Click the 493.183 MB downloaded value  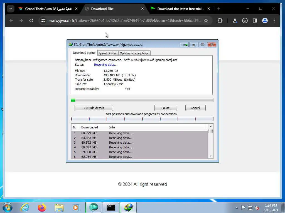coord(120,75)
